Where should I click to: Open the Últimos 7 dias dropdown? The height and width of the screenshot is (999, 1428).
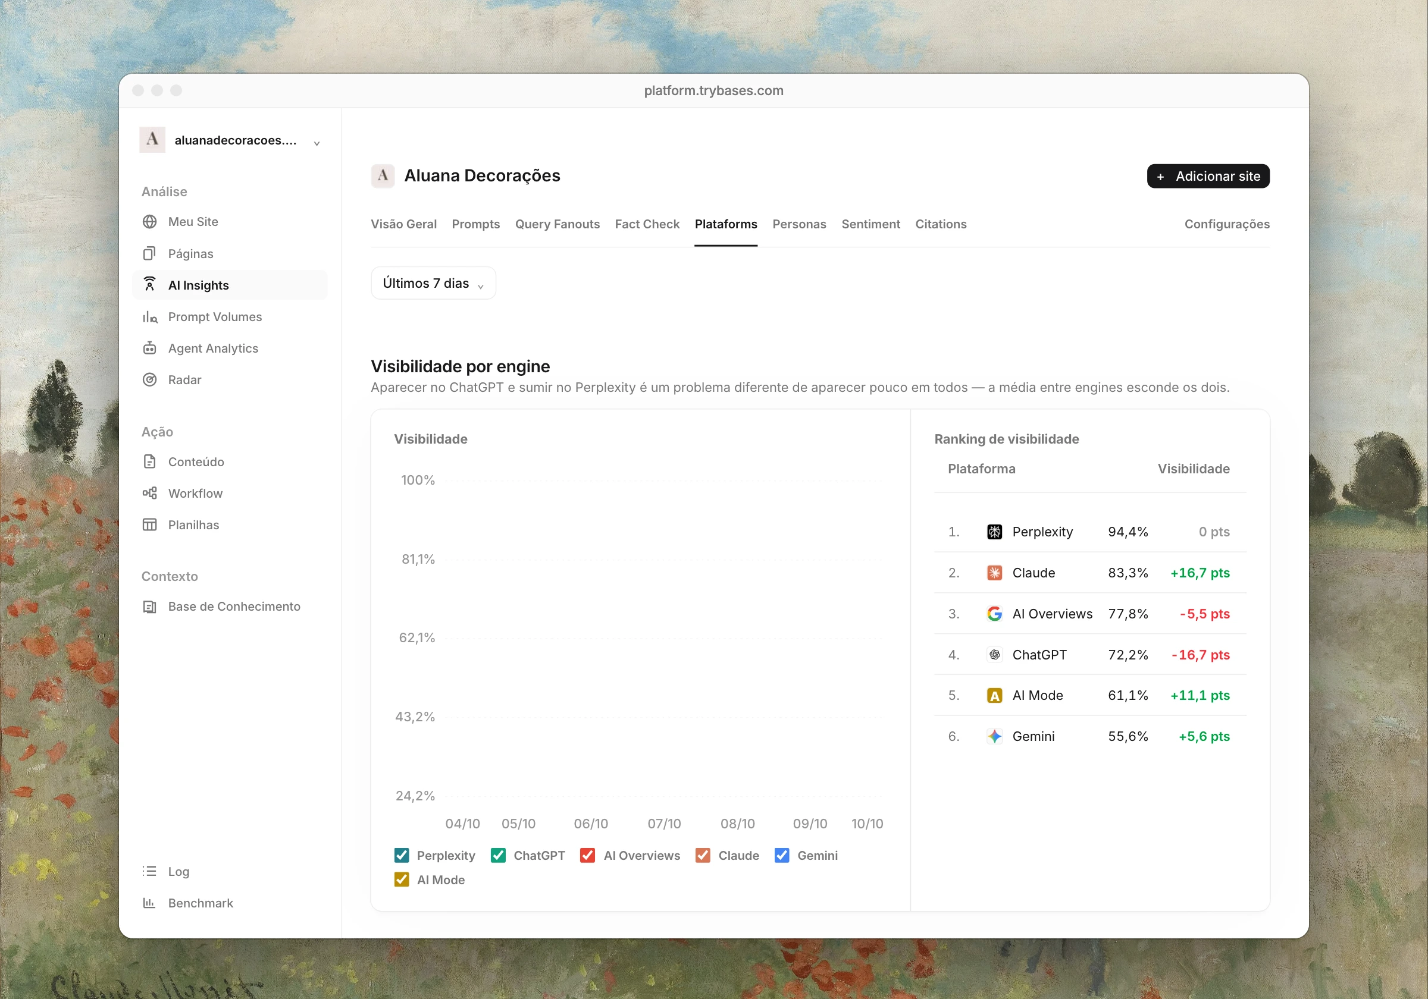(434, 284)
